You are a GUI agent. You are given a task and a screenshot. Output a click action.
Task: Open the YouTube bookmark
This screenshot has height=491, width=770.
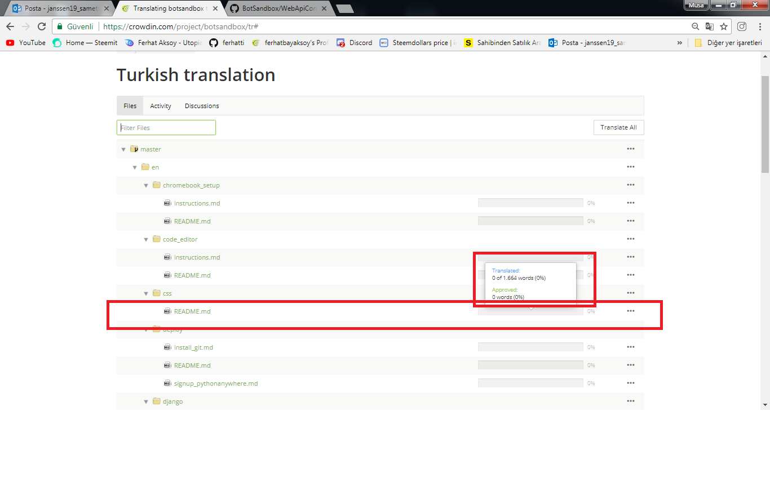tap(26, 43)
